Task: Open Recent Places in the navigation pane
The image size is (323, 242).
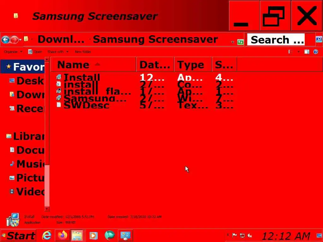Action: point(27,108)
